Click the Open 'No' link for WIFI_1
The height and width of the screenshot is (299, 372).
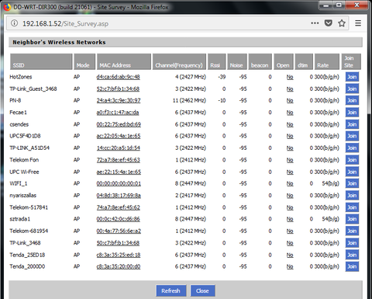290,183
